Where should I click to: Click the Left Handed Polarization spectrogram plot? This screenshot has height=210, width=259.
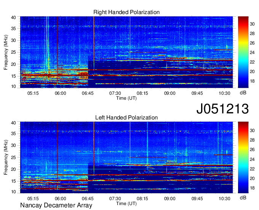pos(126,157)
